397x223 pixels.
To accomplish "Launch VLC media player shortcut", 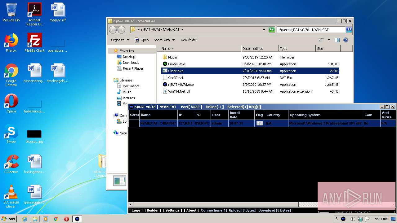I will coord(11,196).
